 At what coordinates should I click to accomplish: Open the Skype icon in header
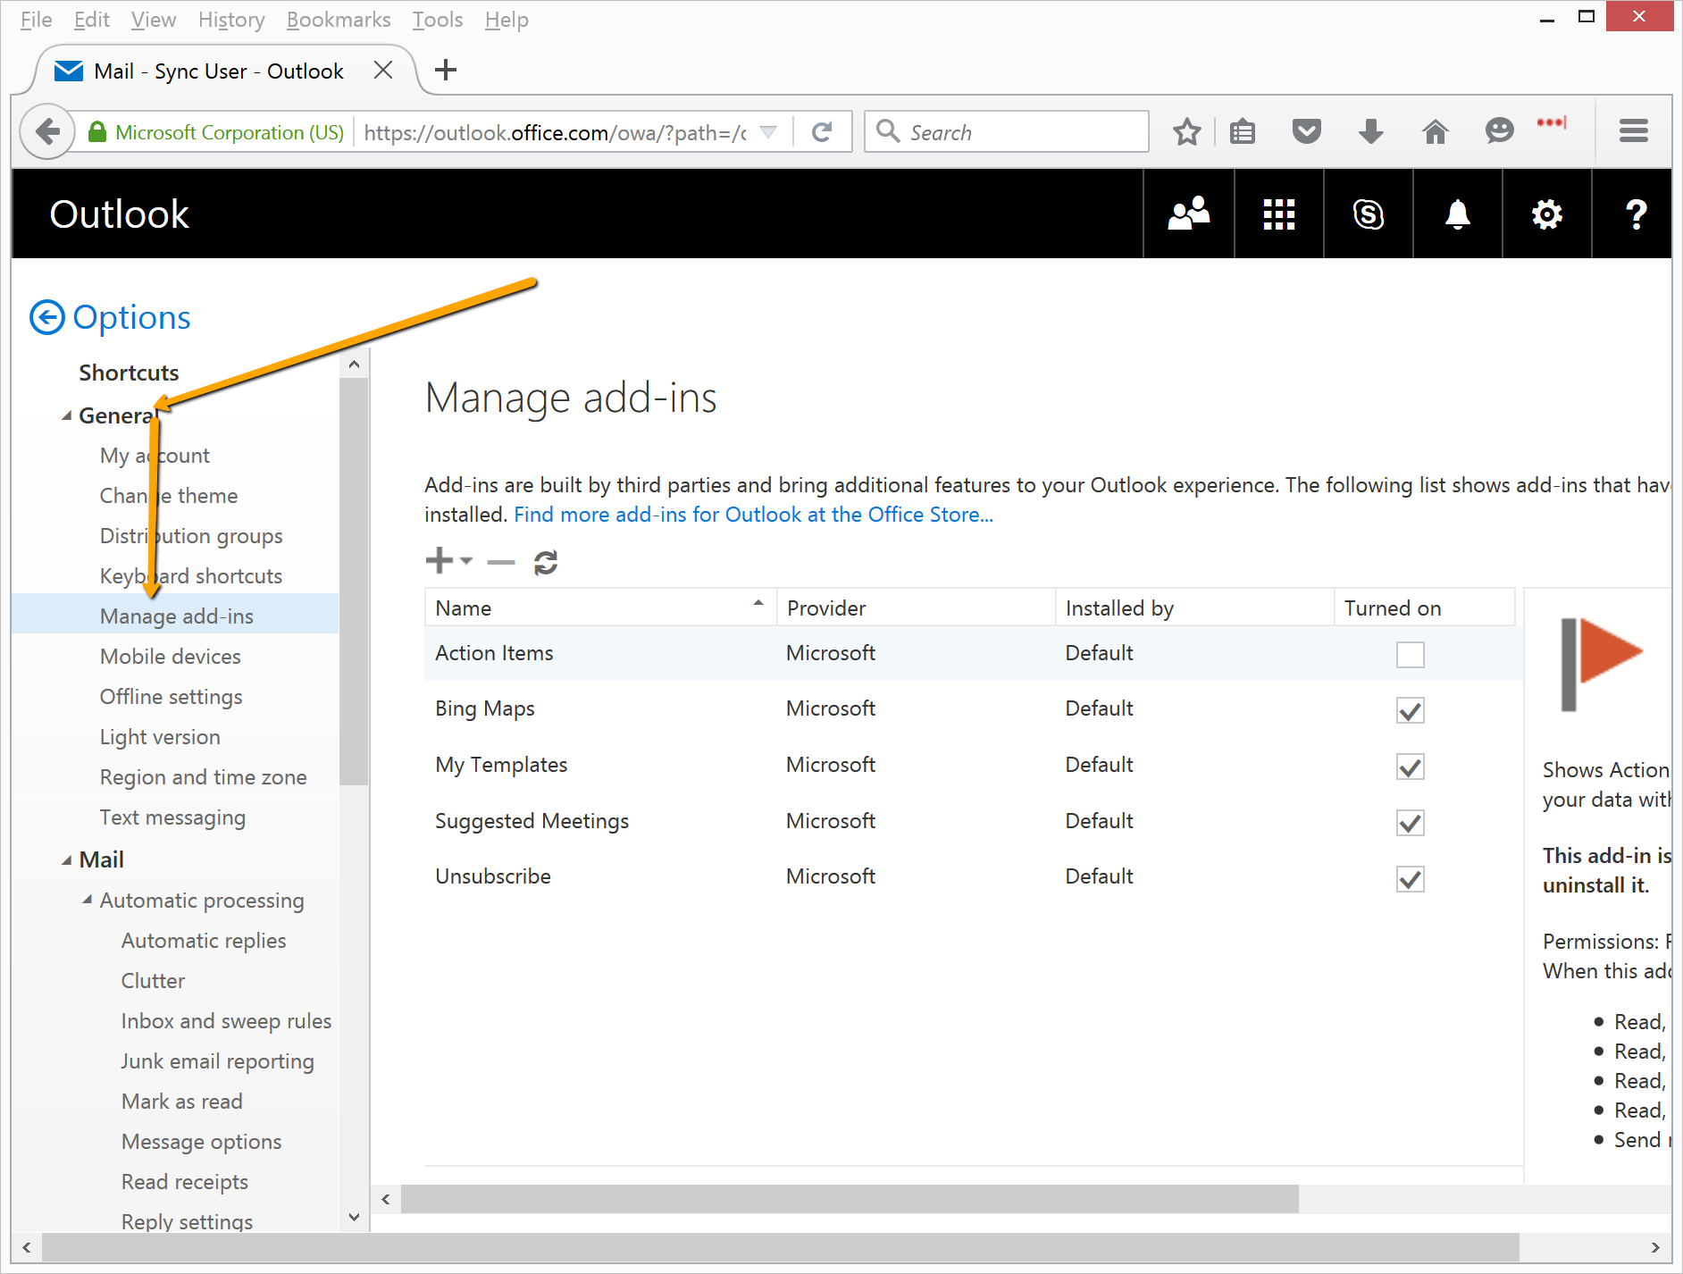click(x=1368, y=214)
